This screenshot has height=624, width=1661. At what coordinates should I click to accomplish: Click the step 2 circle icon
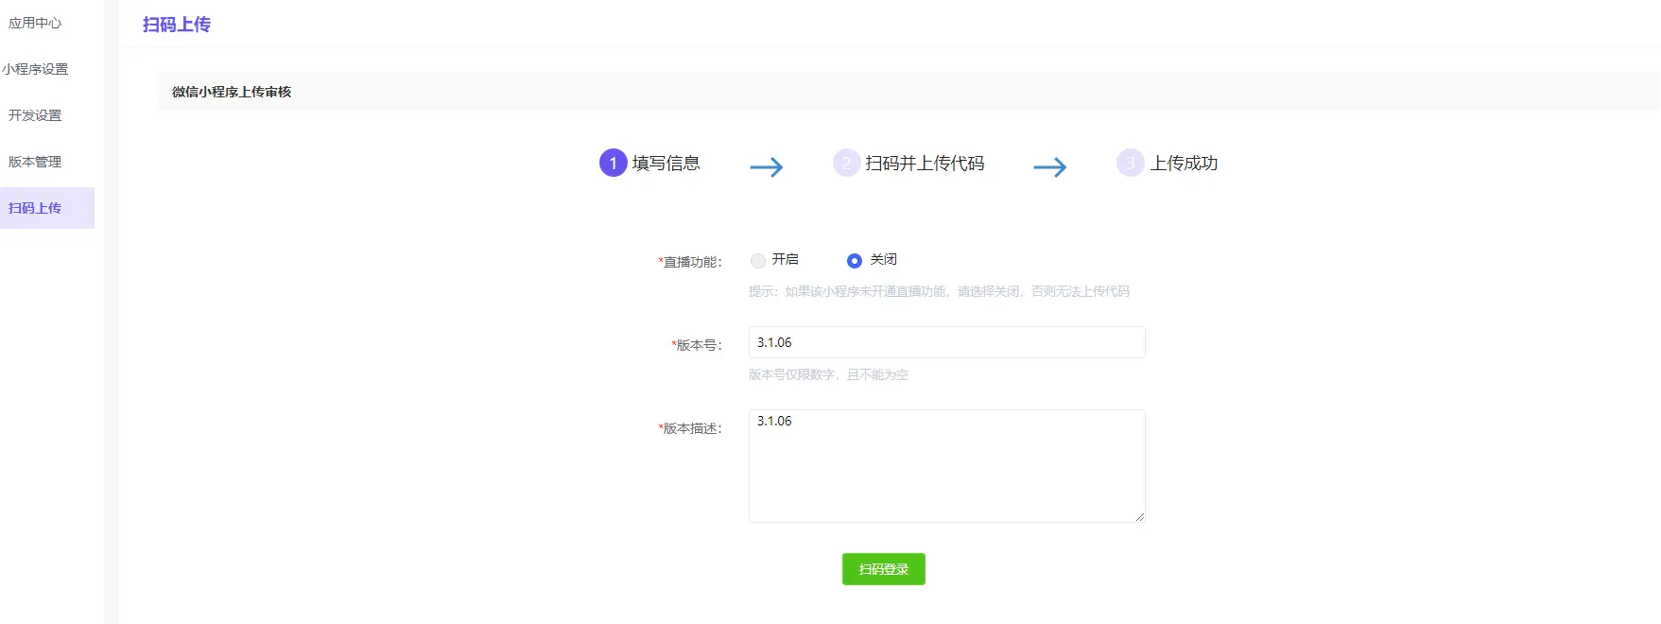tap(846, 164)
